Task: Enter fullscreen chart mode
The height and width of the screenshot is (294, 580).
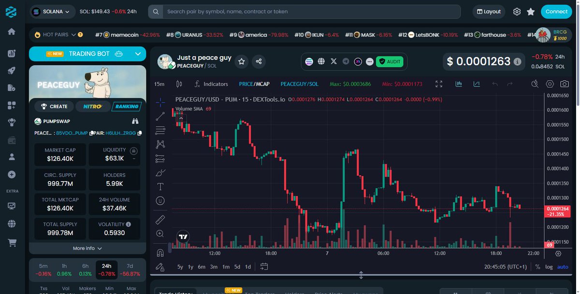Action: (x=439, y=84)
